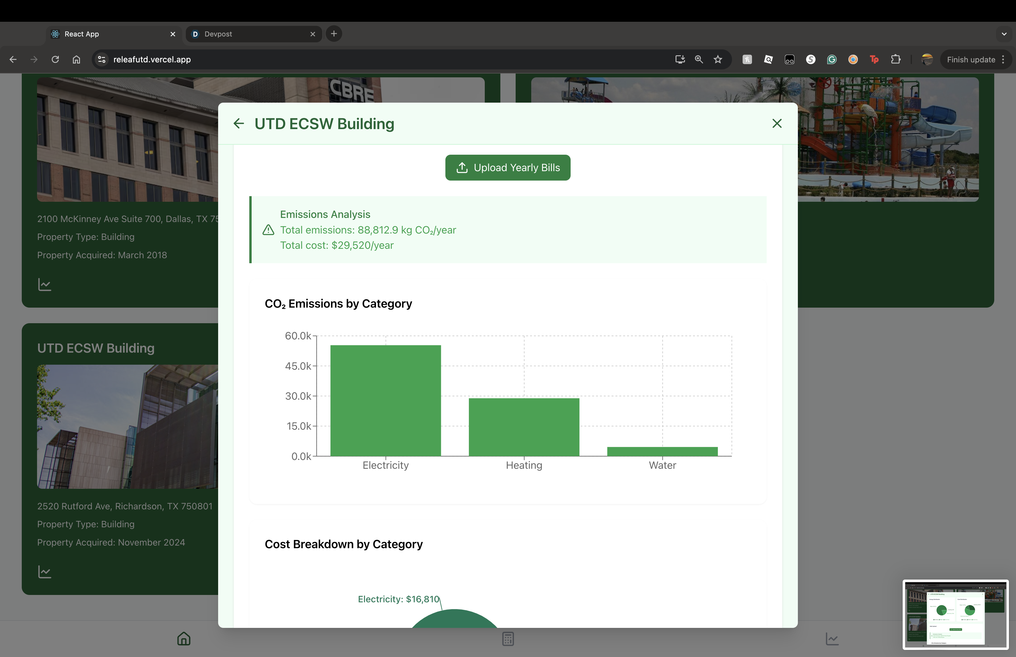
Task: Click the Finish update button
Action: tap(971, 60)
